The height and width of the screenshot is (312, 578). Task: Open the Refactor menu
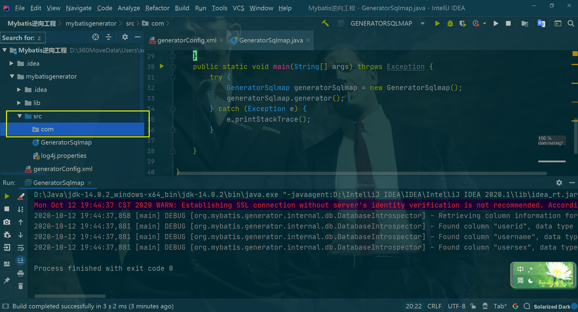click(x=157, y=8)
